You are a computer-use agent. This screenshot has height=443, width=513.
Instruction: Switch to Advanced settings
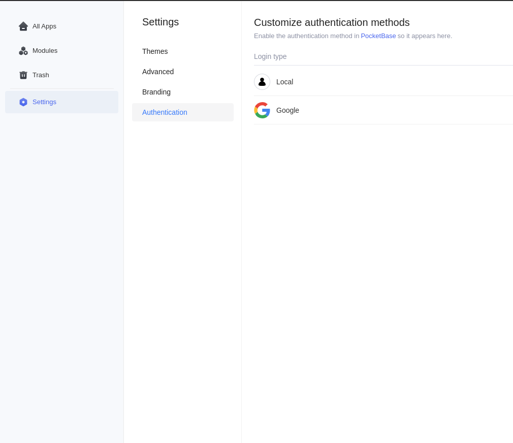click(158, 72)
